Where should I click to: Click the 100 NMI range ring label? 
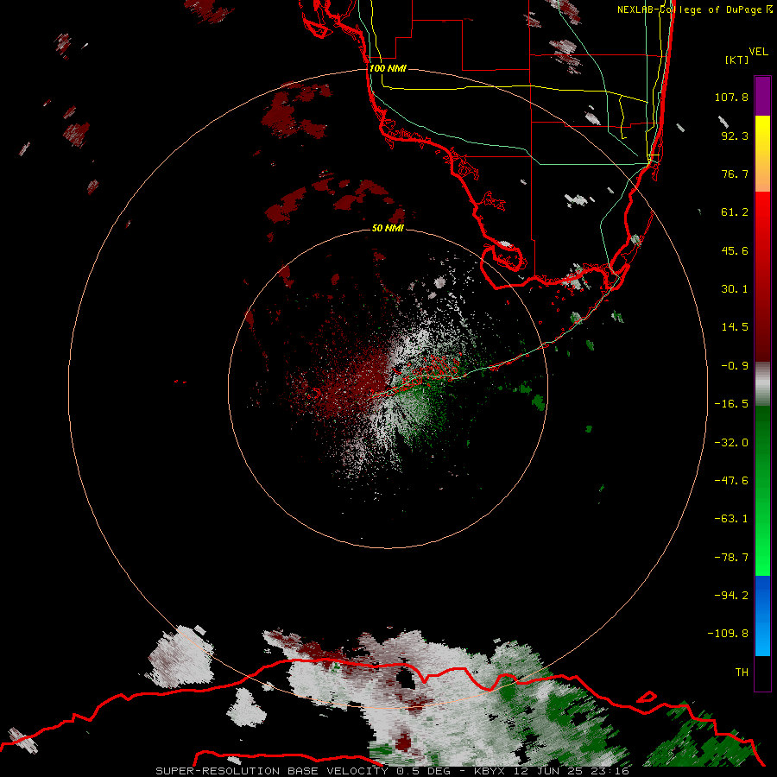pyautogui.click(x=388, y=68)
